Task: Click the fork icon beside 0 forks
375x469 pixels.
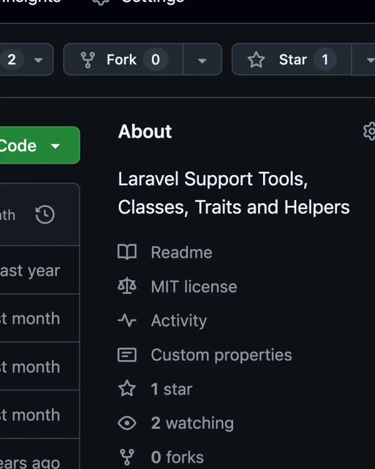Action: click(x=127, y=457)
